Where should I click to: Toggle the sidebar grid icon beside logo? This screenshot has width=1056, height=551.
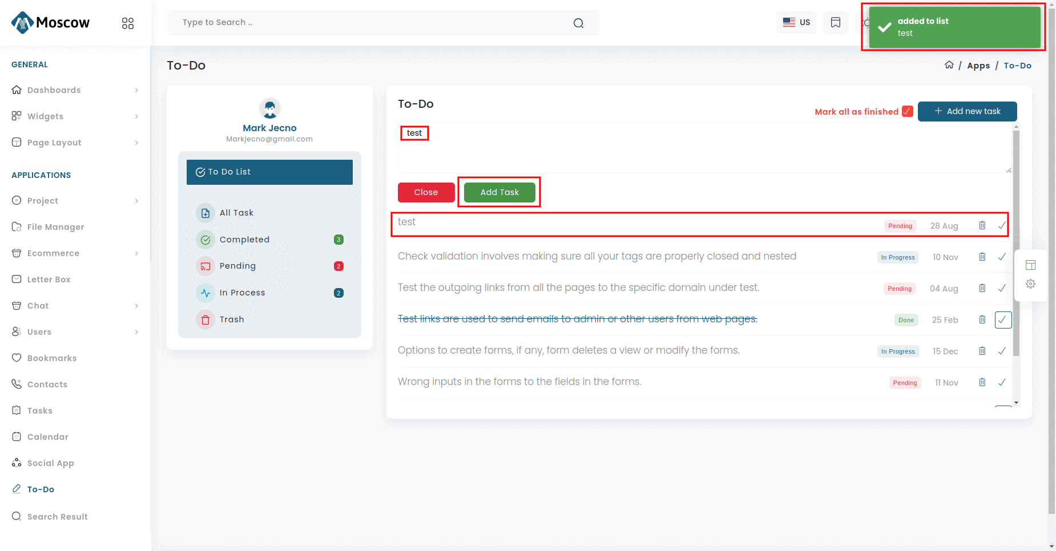click(128, 23)
